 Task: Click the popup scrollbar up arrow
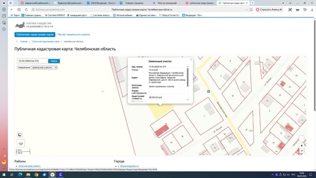pos(187,67)
